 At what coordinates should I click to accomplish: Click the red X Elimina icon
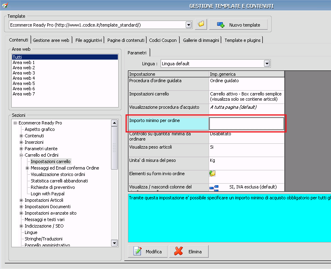(x=178, y=251)
